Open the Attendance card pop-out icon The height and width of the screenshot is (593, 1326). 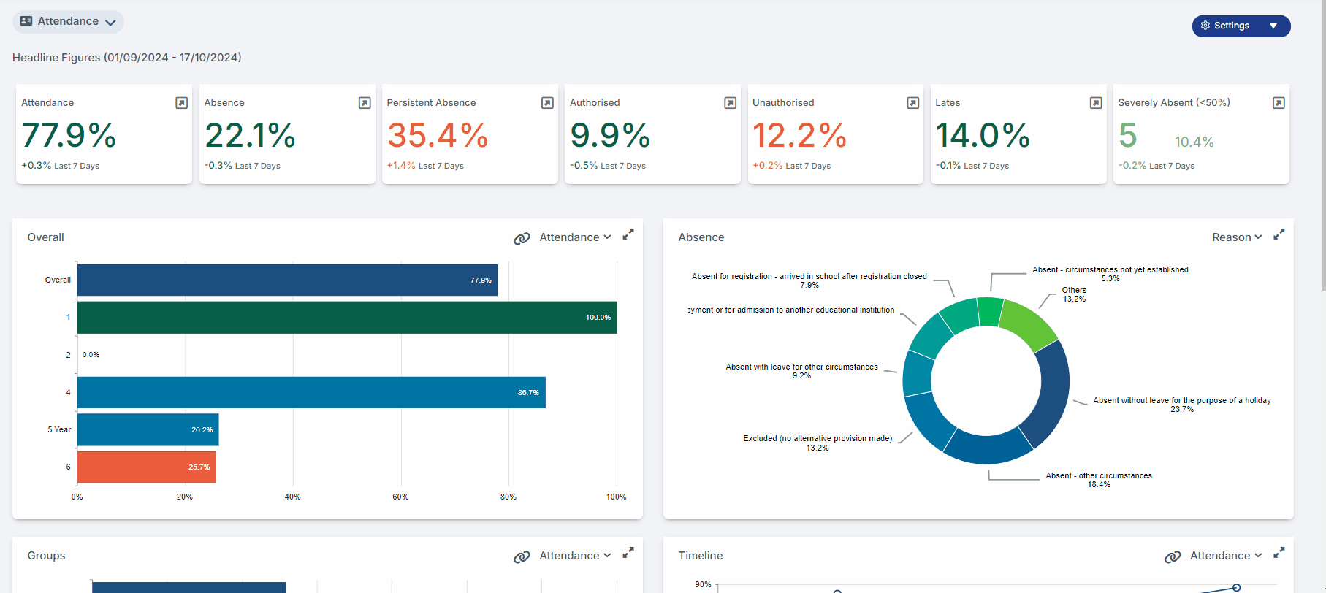pos(182,103)
